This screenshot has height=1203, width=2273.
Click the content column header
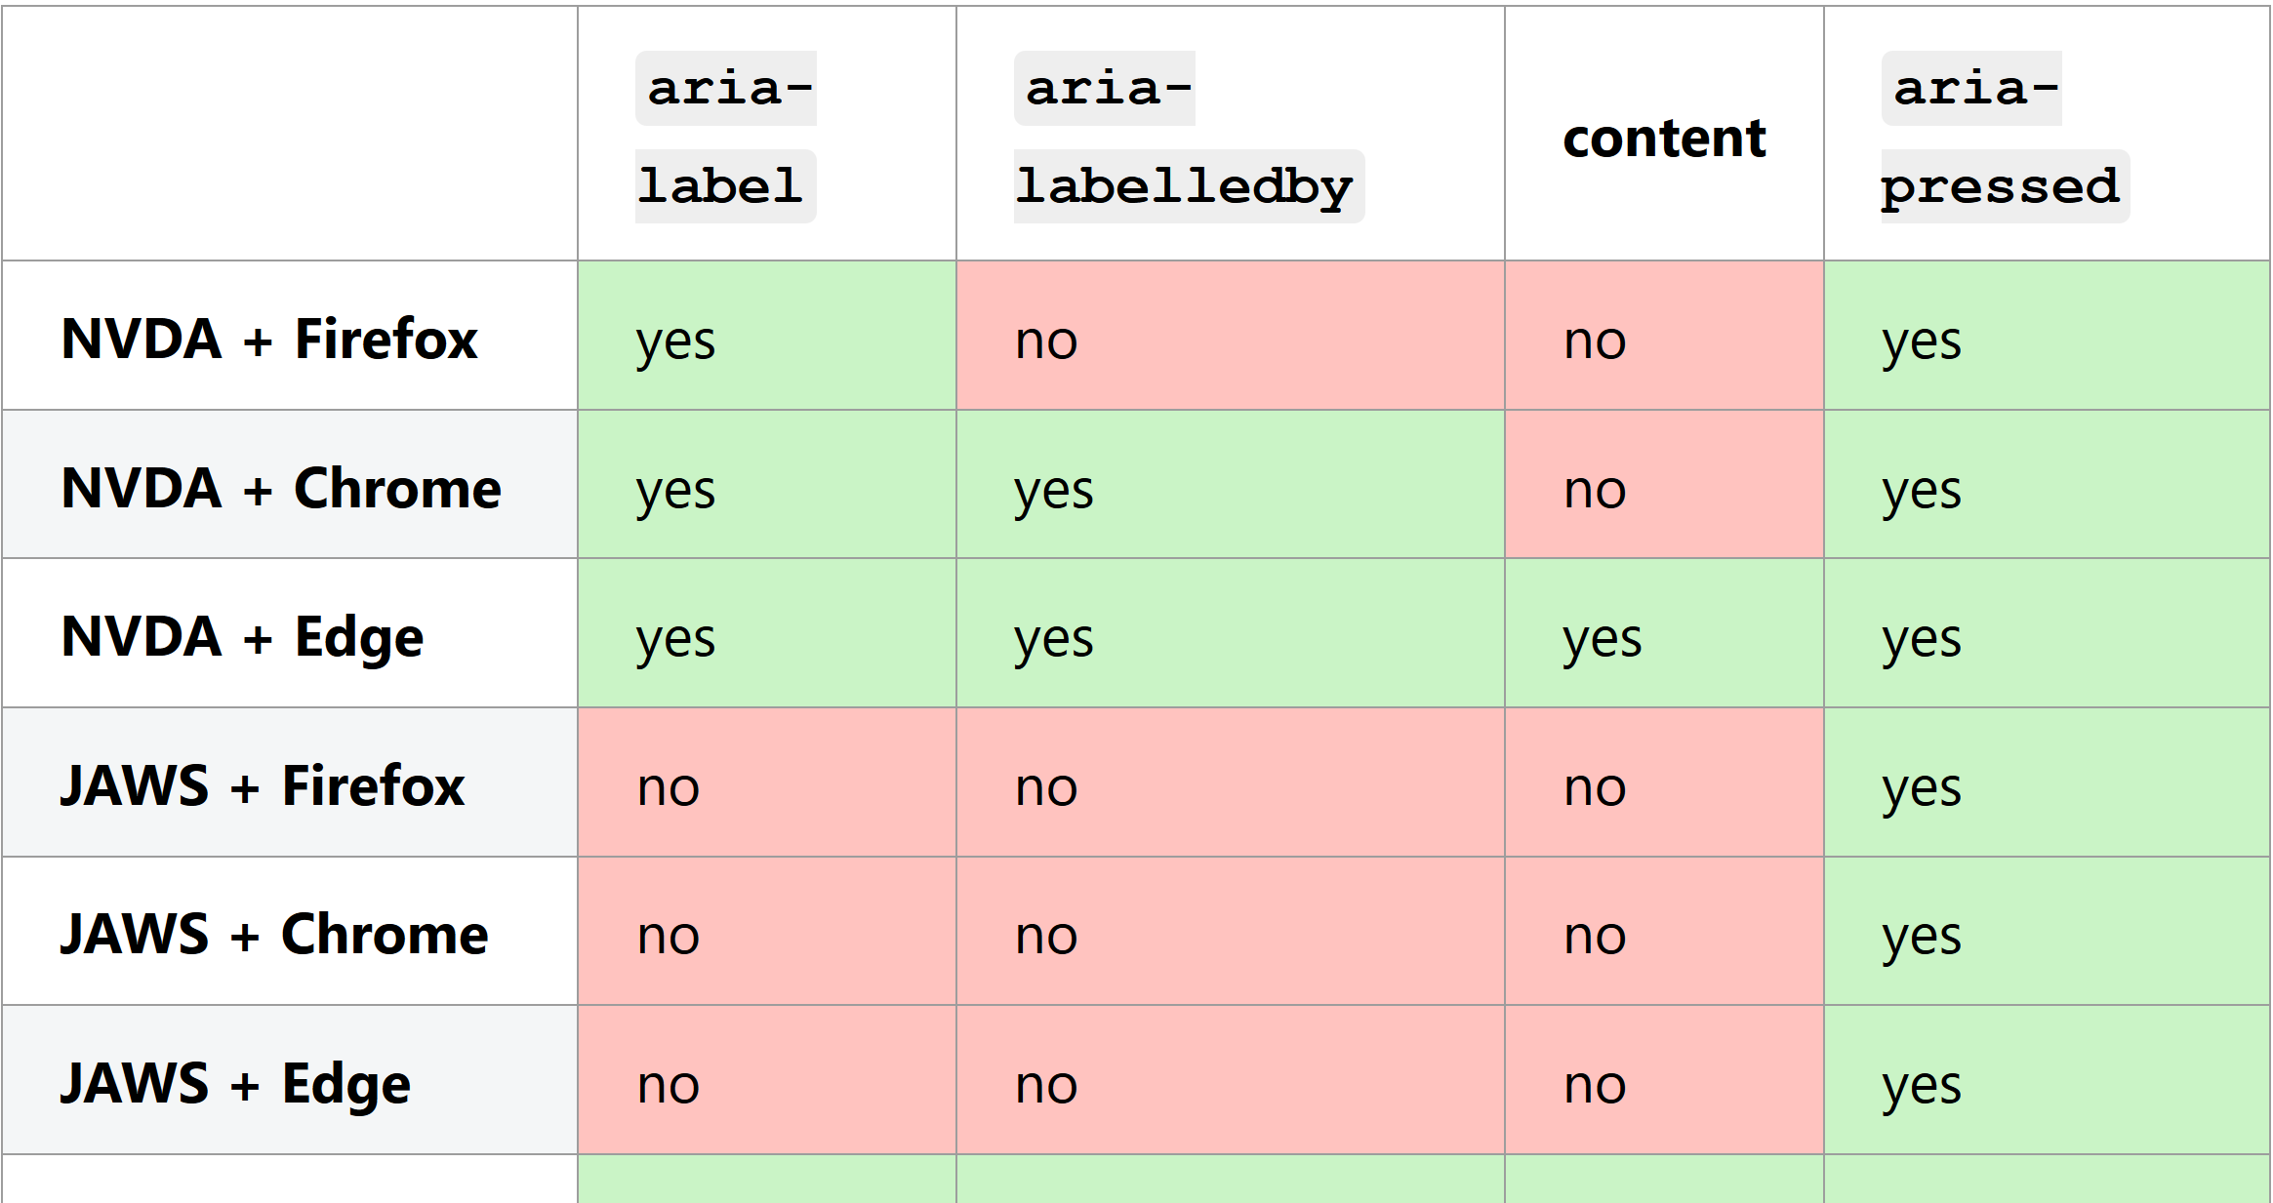click(x=1664, y=134)
